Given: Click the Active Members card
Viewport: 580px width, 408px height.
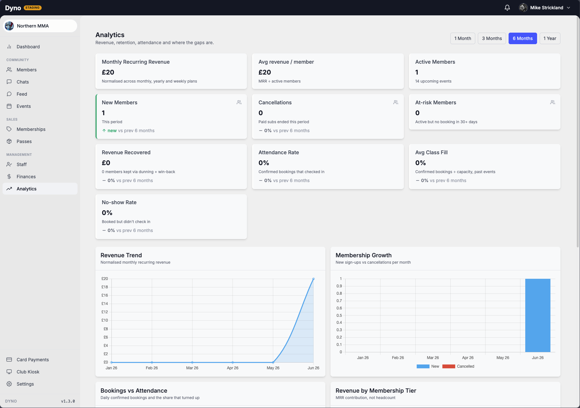Looking at the screenshot, I should (x=485, y=71).
